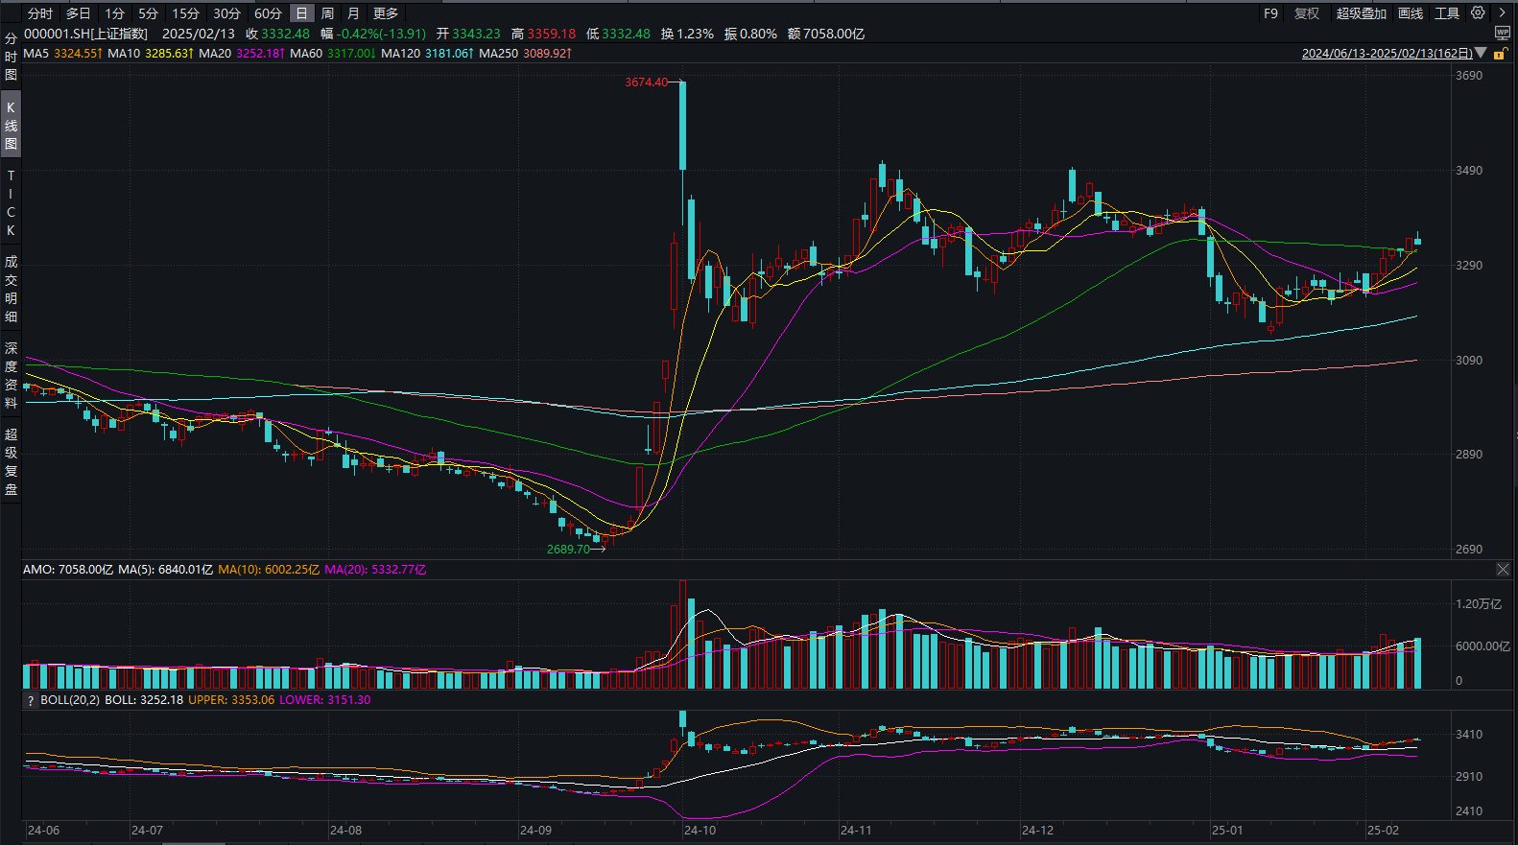Click the MA20 3252.18 indicator label

[242, 54]
